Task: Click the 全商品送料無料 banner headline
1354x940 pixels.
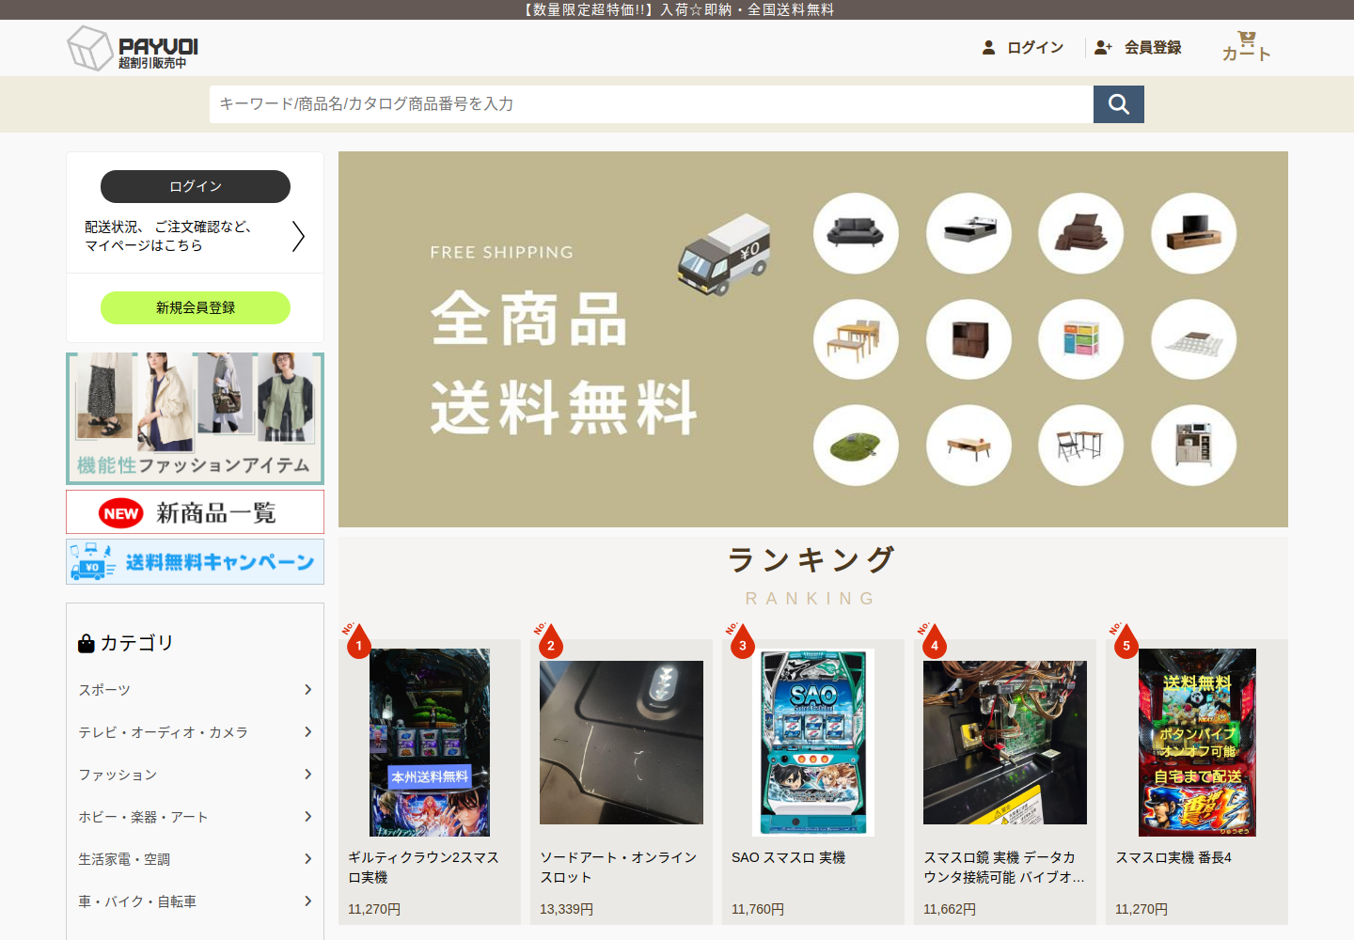Action: (564, 364)
